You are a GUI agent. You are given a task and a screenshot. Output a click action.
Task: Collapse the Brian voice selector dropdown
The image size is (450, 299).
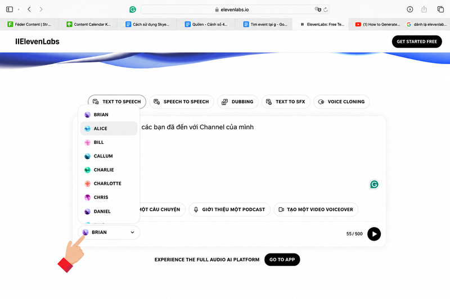[109, 232]
